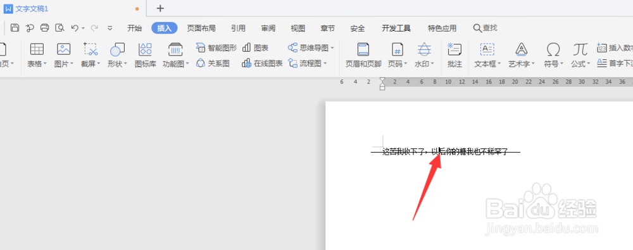The image size is (633, 250).
Task: Open Print Preview icon
Action: tap(60, 28)
